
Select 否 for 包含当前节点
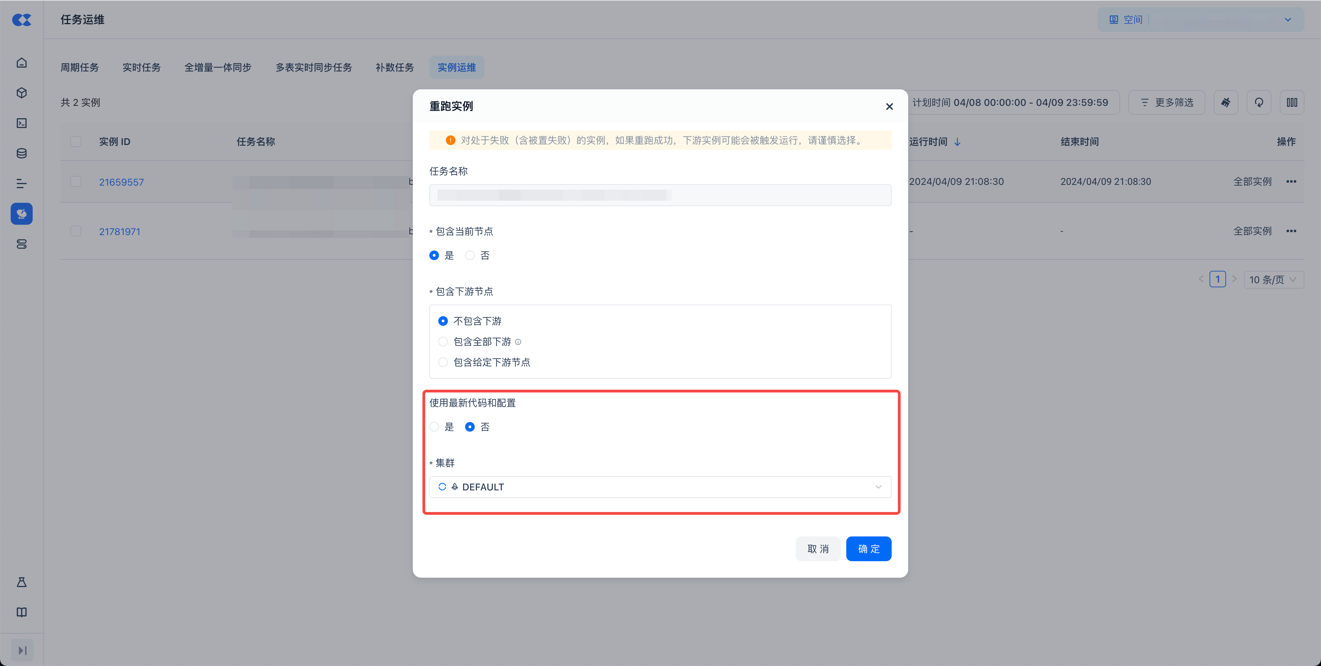click(470, 255)
